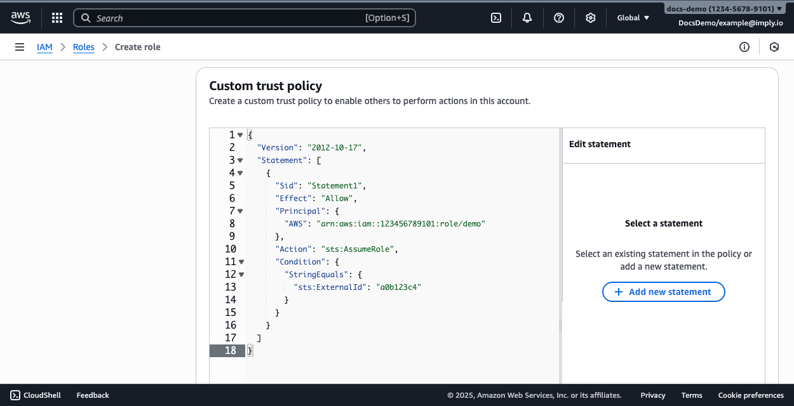Toggle the hamburger navigation menu
This screenshot has height=406, width=794.
[x=20, y=47]
